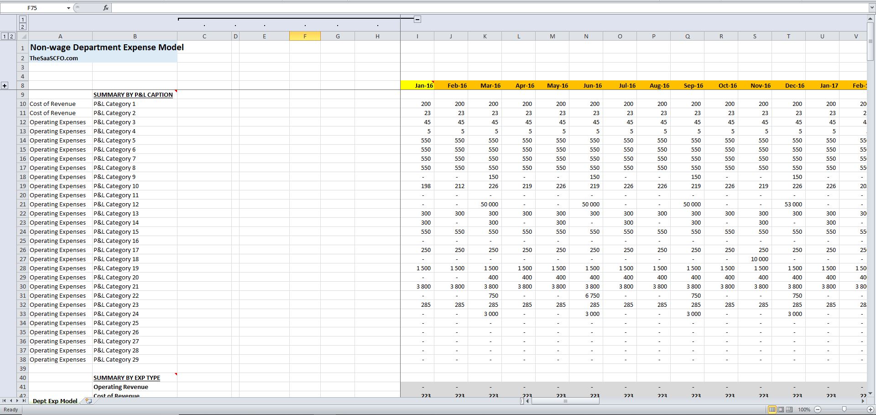Zoom out with the minus icon
The image size is (876, 415).
[818, 410]
